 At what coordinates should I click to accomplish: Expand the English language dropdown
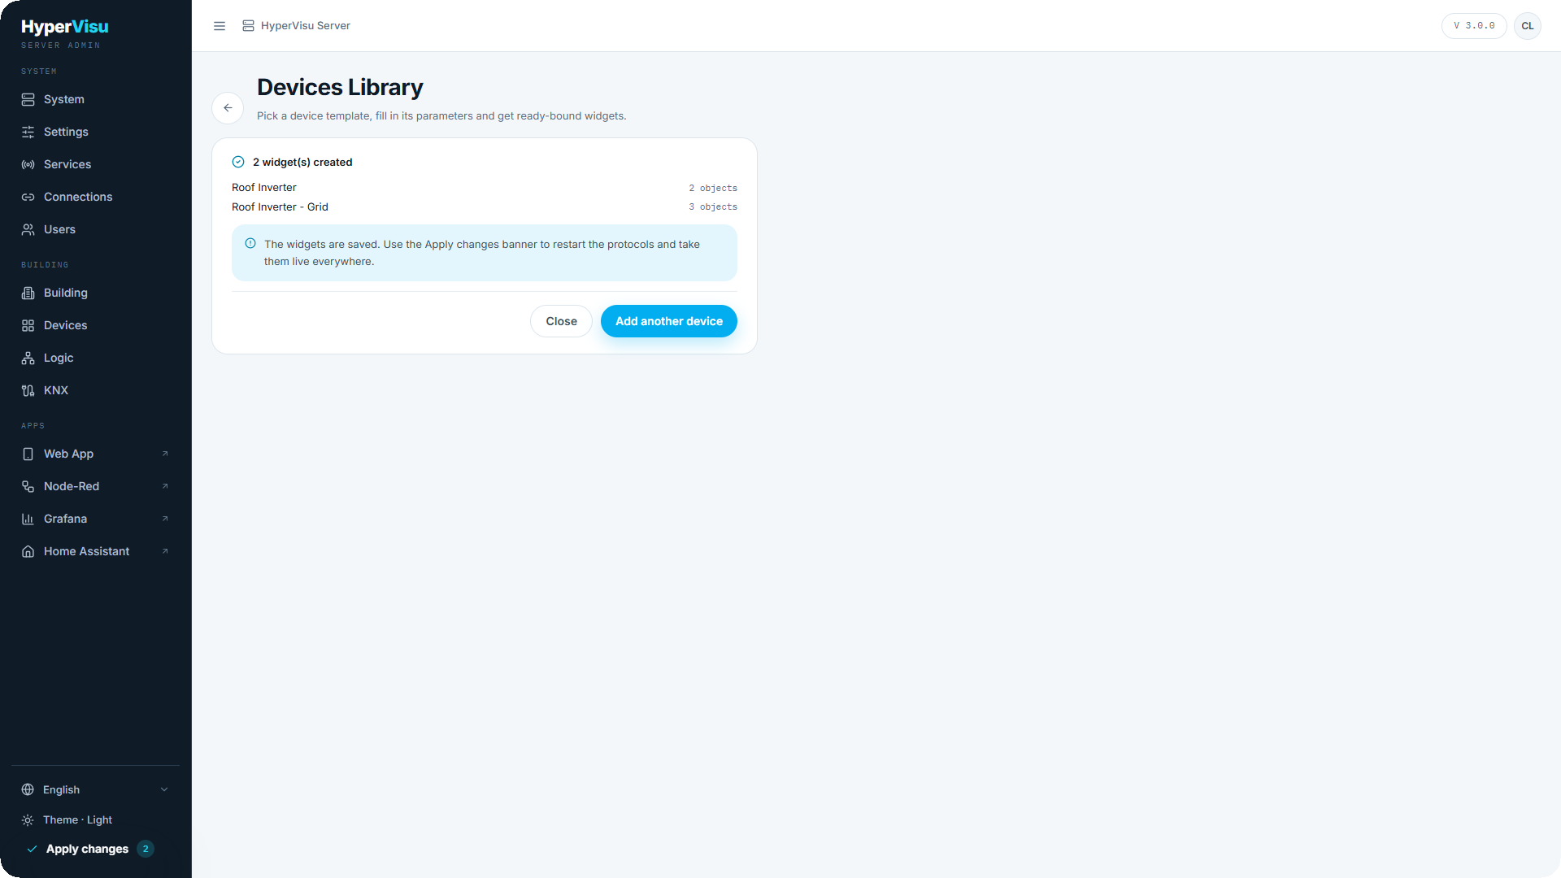96,789
